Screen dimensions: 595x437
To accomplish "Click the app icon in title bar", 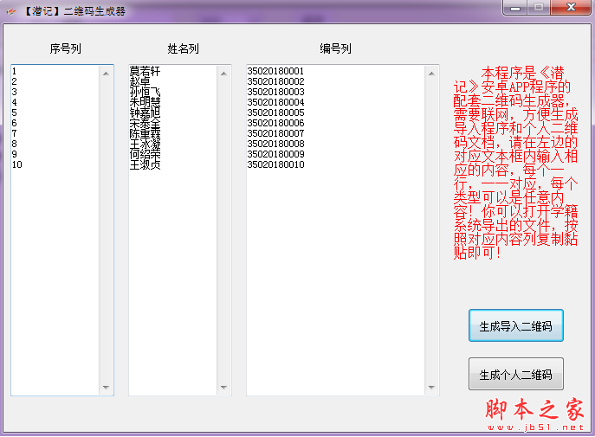I will tap(11, 11).
